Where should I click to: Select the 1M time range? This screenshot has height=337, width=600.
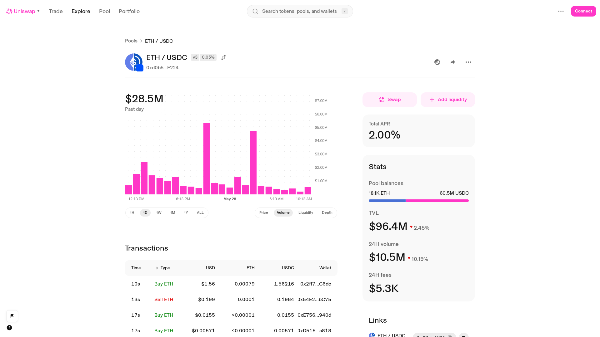point(172,213)
